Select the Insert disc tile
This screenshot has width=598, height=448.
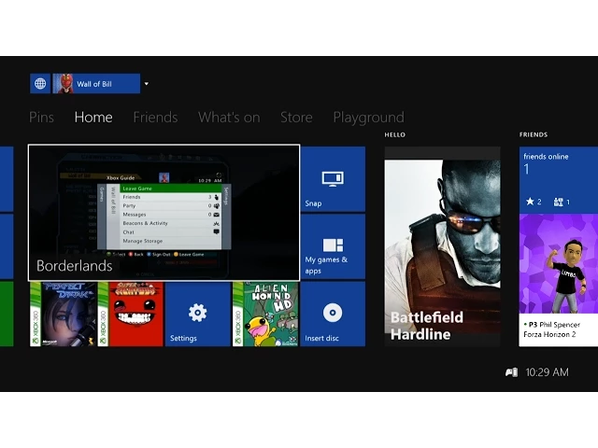click(333, 314)
